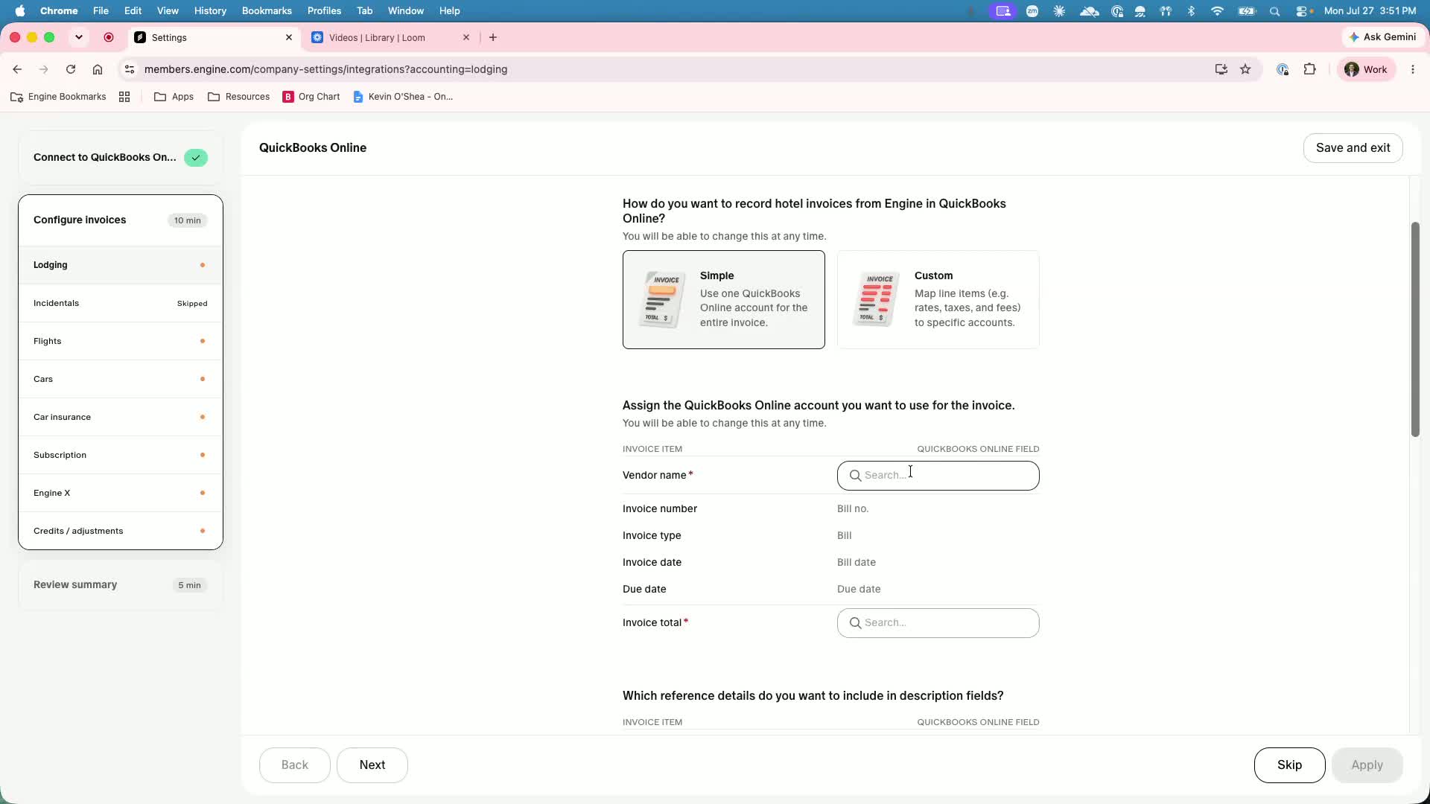
Task: Click the Apply button
Action: pyautogui.click(x=1367, y=765)
